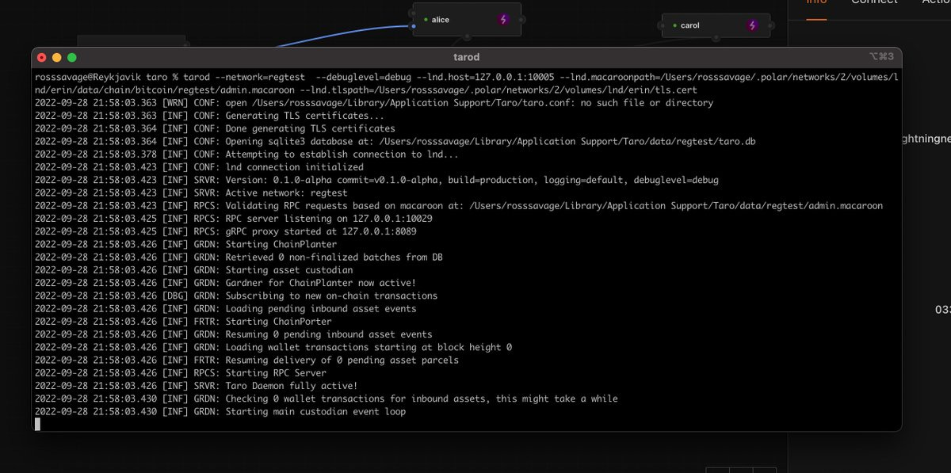Click 'Loading pending inbound asset events' line
Screen dimensions: 951x473
pos(226,308)
